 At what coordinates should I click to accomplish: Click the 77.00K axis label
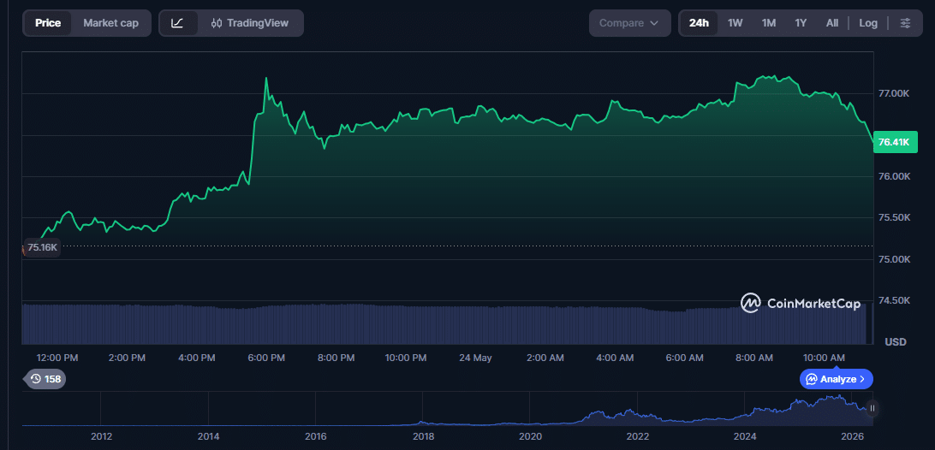point(893,93)
